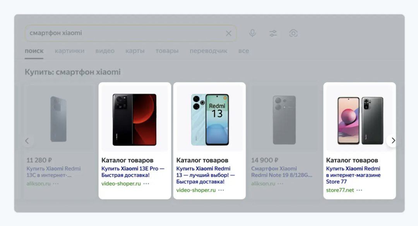
Task: Switch to the картинки tab
Action: (70, 51)
